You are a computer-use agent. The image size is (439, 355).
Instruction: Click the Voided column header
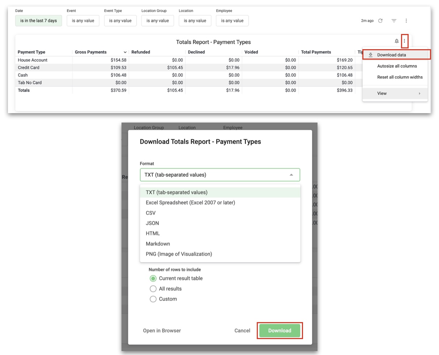[251, 52]
